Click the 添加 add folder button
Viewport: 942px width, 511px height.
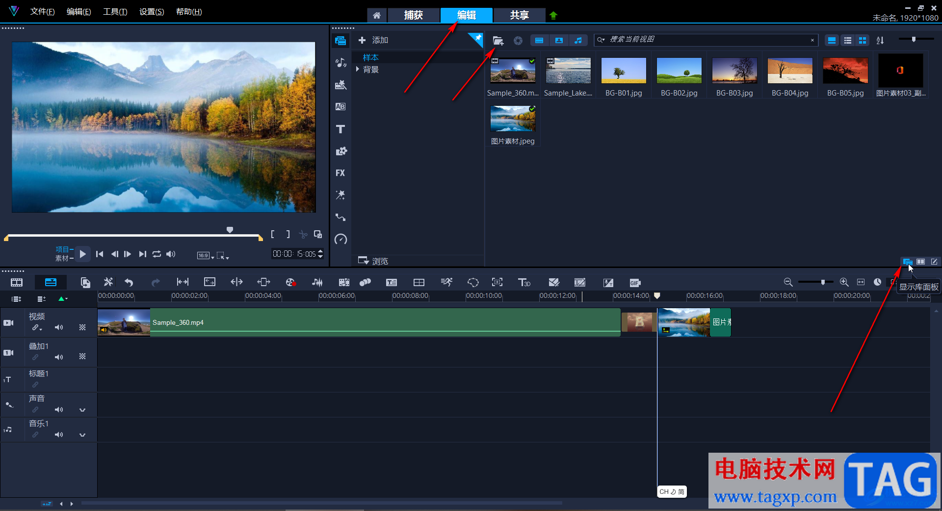point(374,40)
